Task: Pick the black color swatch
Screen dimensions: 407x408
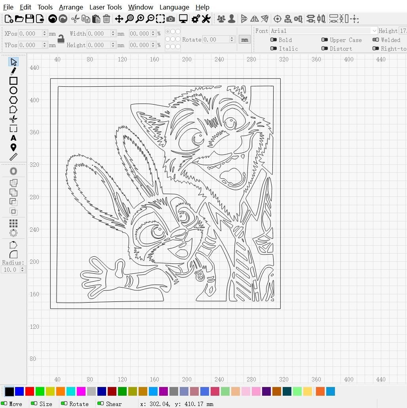Action: (x=10, y=391)
